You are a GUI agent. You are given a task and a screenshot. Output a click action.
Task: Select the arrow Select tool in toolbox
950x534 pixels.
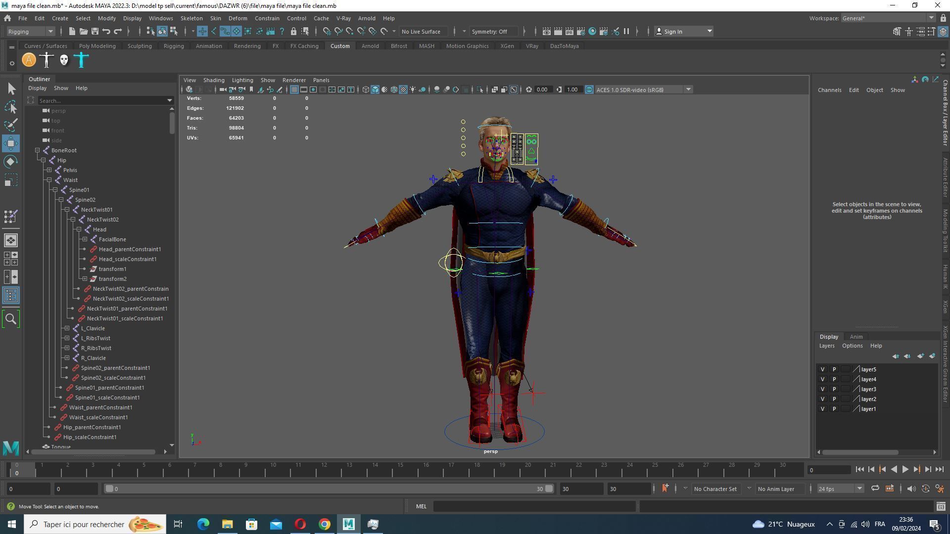11,89
